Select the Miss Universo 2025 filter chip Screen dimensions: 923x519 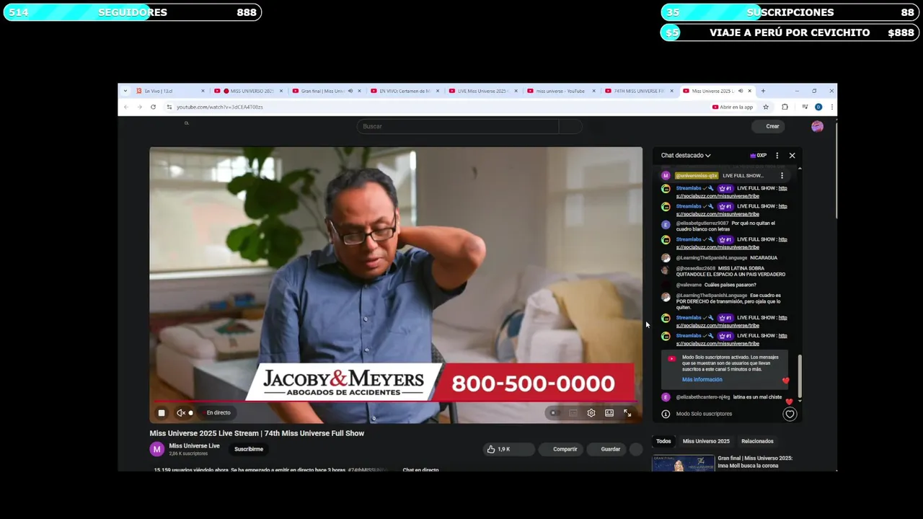pyautogui.click(x=706, y=441)
